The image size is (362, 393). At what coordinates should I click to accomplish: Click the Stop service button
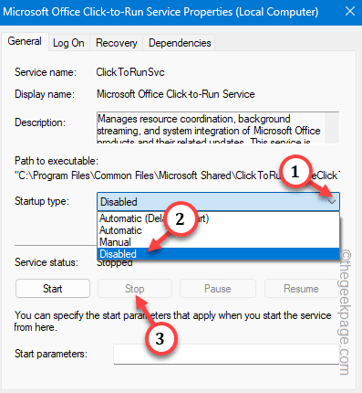click(x=135, y=289)
